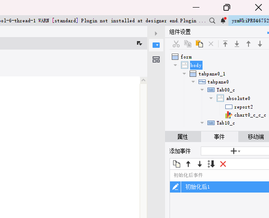Select the form node in tree
The width and height of the screenshot is (269, 218).
point(186,57)
